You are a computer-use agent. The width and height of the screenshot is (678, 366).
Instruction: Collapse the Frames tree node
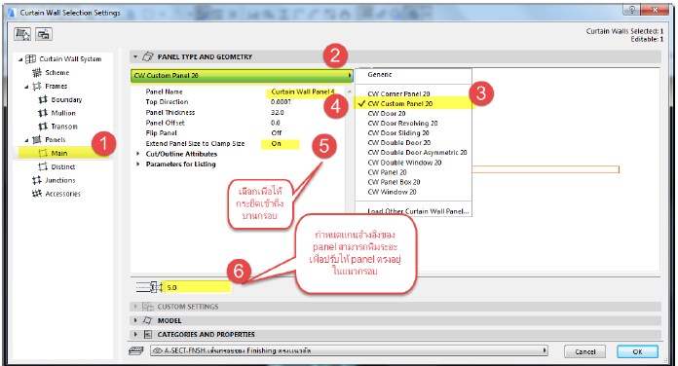(26, 87)
